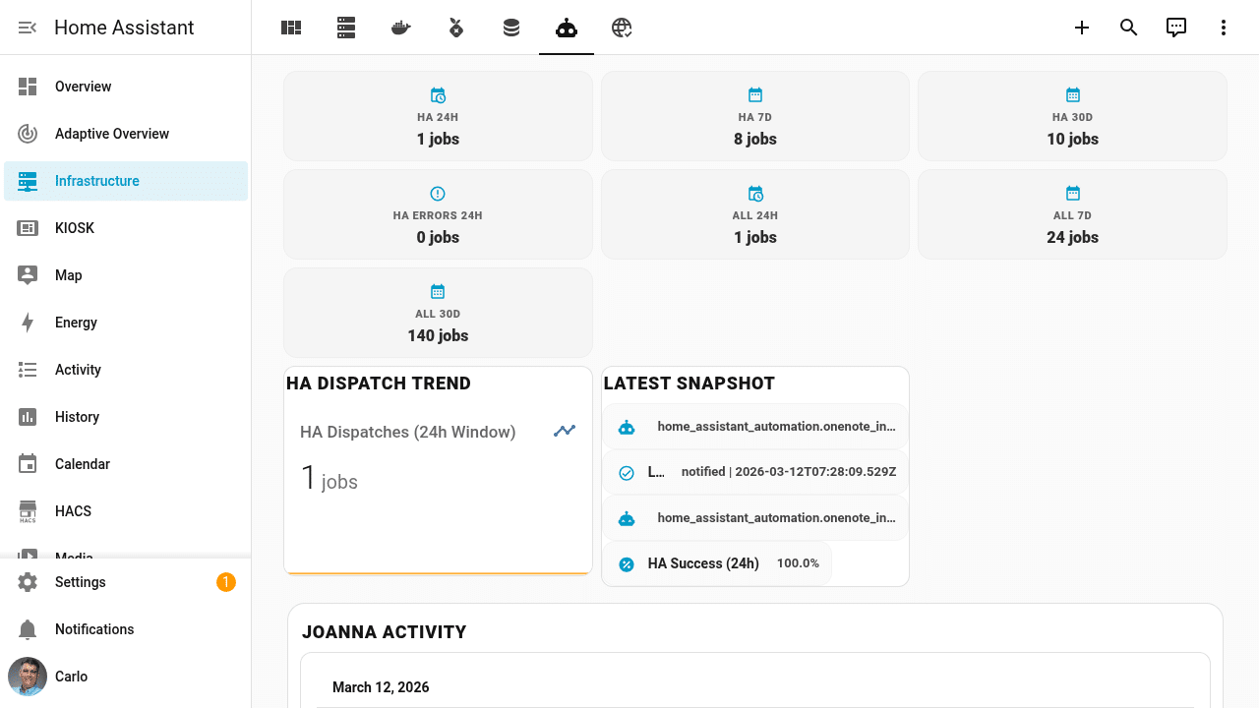Collapse the sidebar using the hamburger toggle
Viewport: 1259px width, 708px height.
[x=27, y=27]
